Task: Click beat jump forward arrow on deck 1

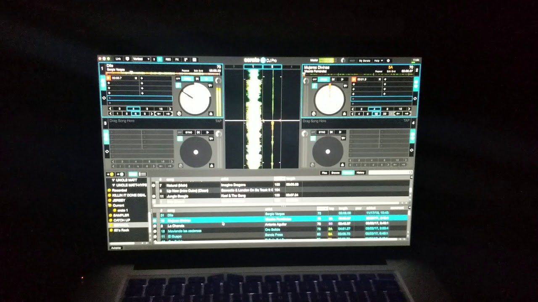Action: [x=168, y=114]
